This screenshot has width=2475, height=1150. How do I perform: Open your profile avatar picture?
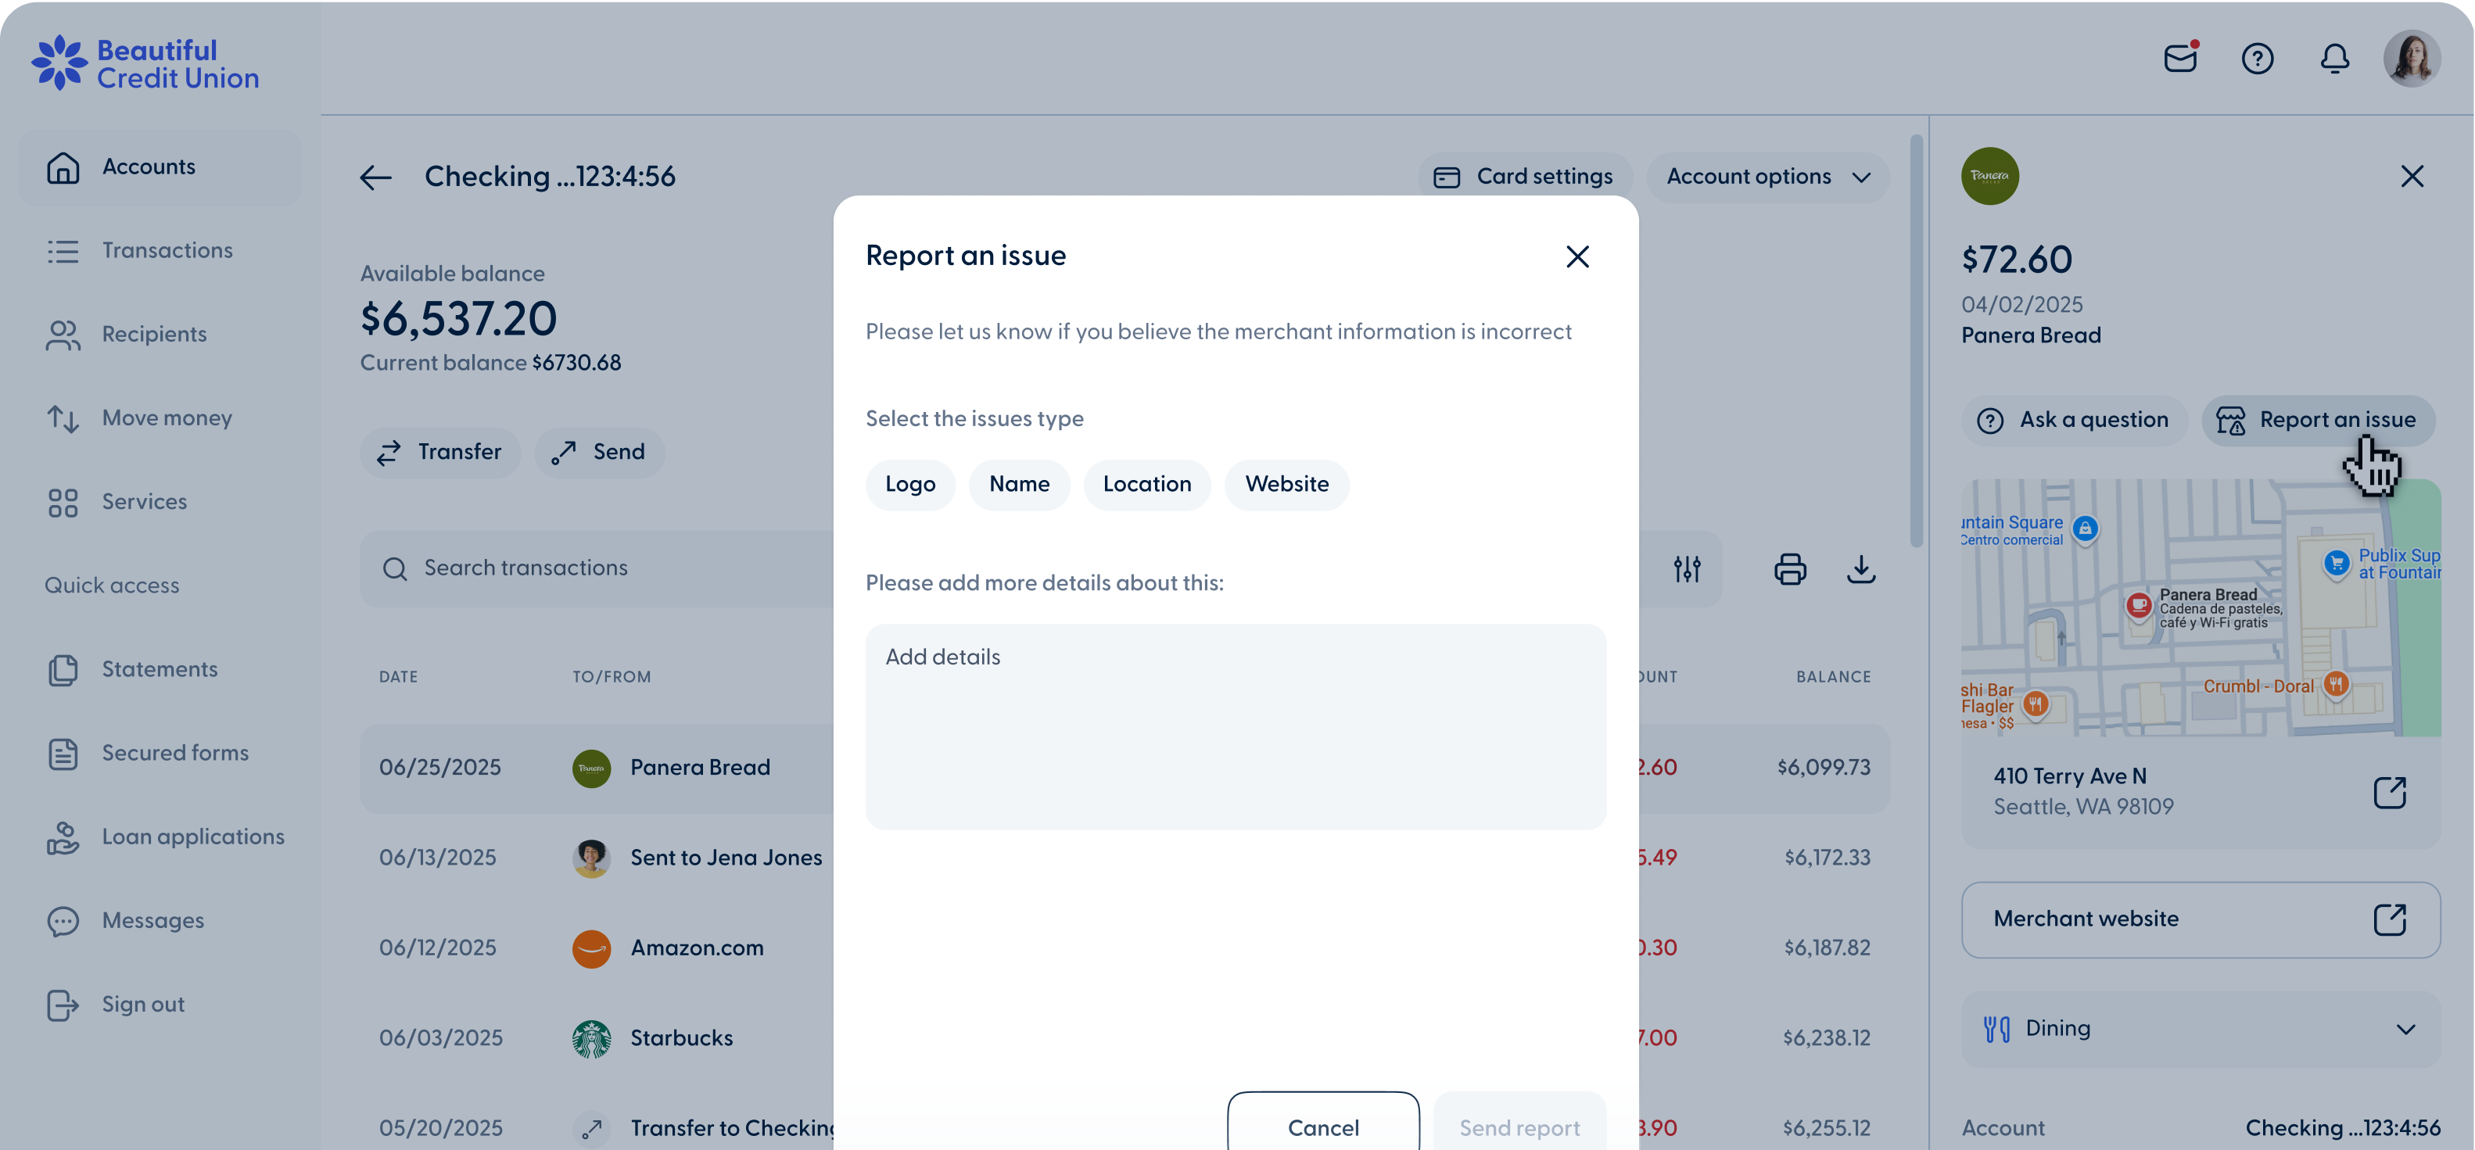[x=2412, y=59]
